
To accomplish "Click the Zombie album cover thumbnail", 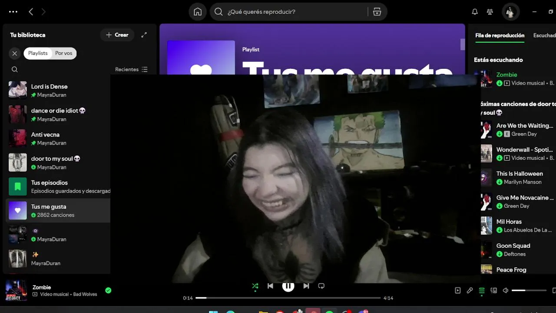I will (x=16, y=290).
